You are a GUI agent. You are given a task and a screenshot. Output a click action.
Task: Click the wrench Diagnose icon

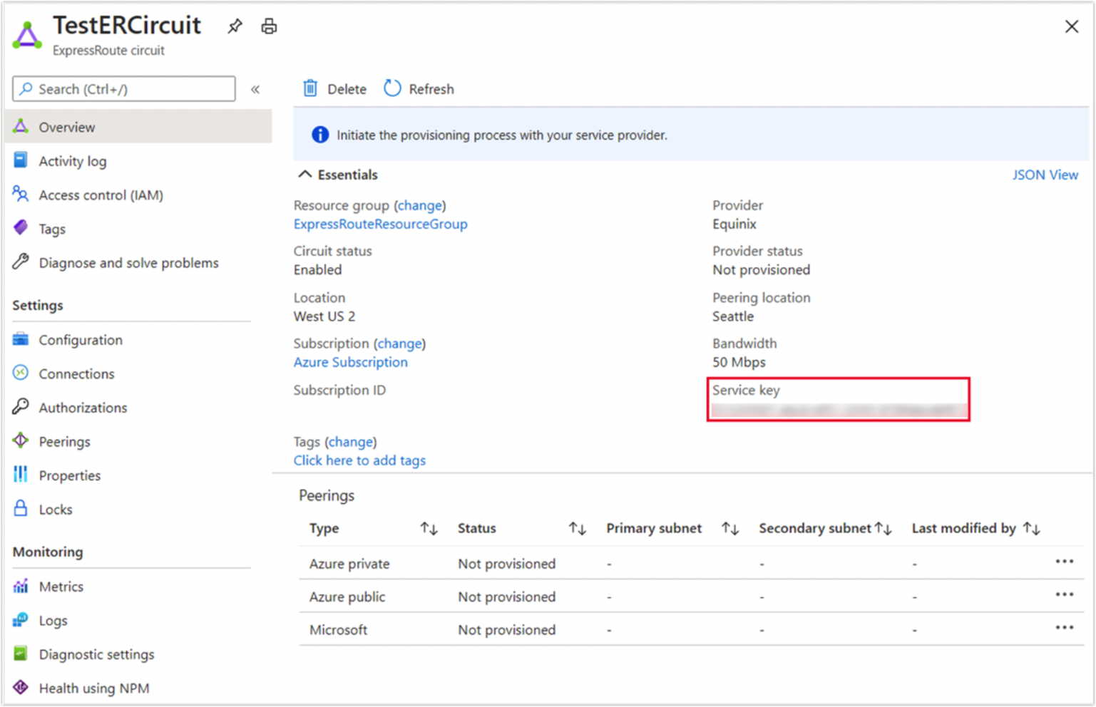[x=21, y=262]
